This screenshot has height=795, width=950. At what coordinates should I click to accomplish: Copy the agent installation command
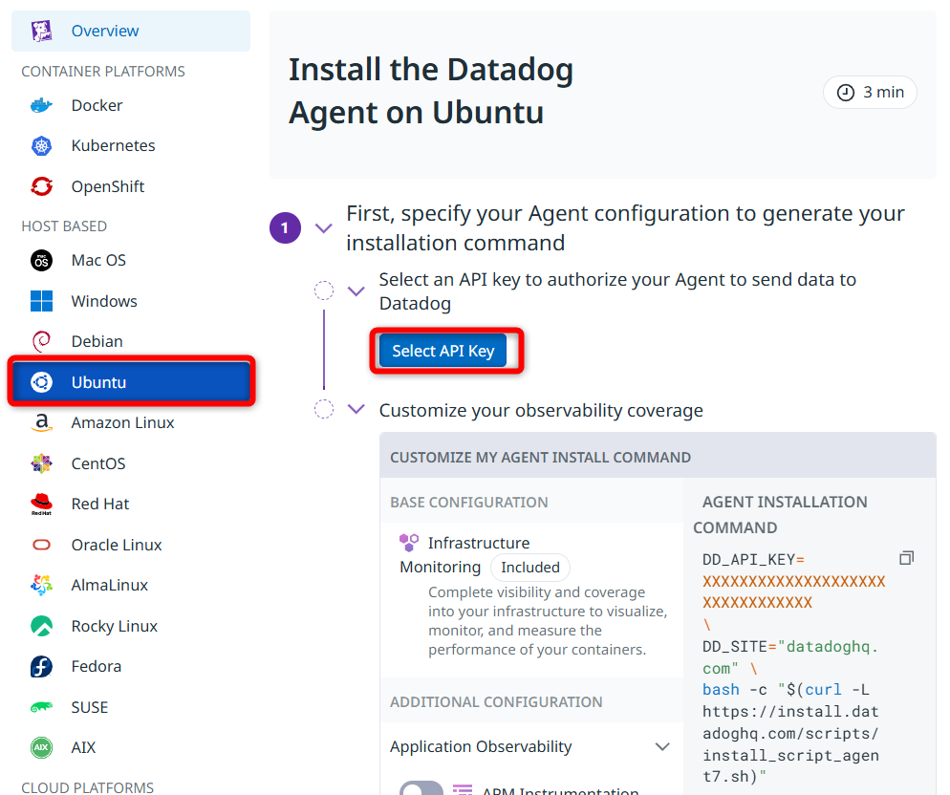pyautogui.click(x=906, y=558)
